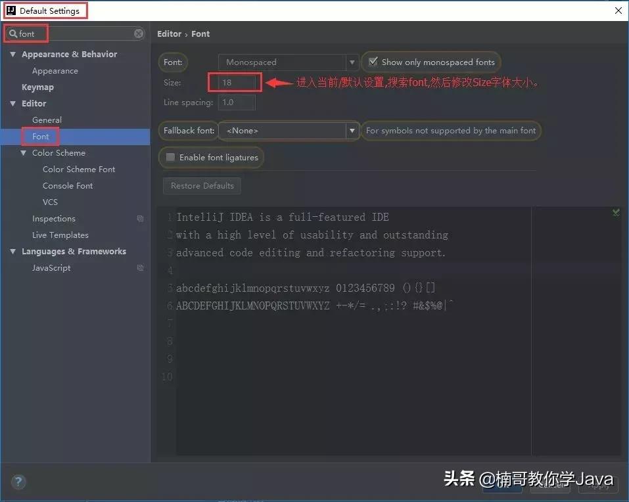Click the per-project icon beside Inspections

pyautogui.click(x=140, y=218)
